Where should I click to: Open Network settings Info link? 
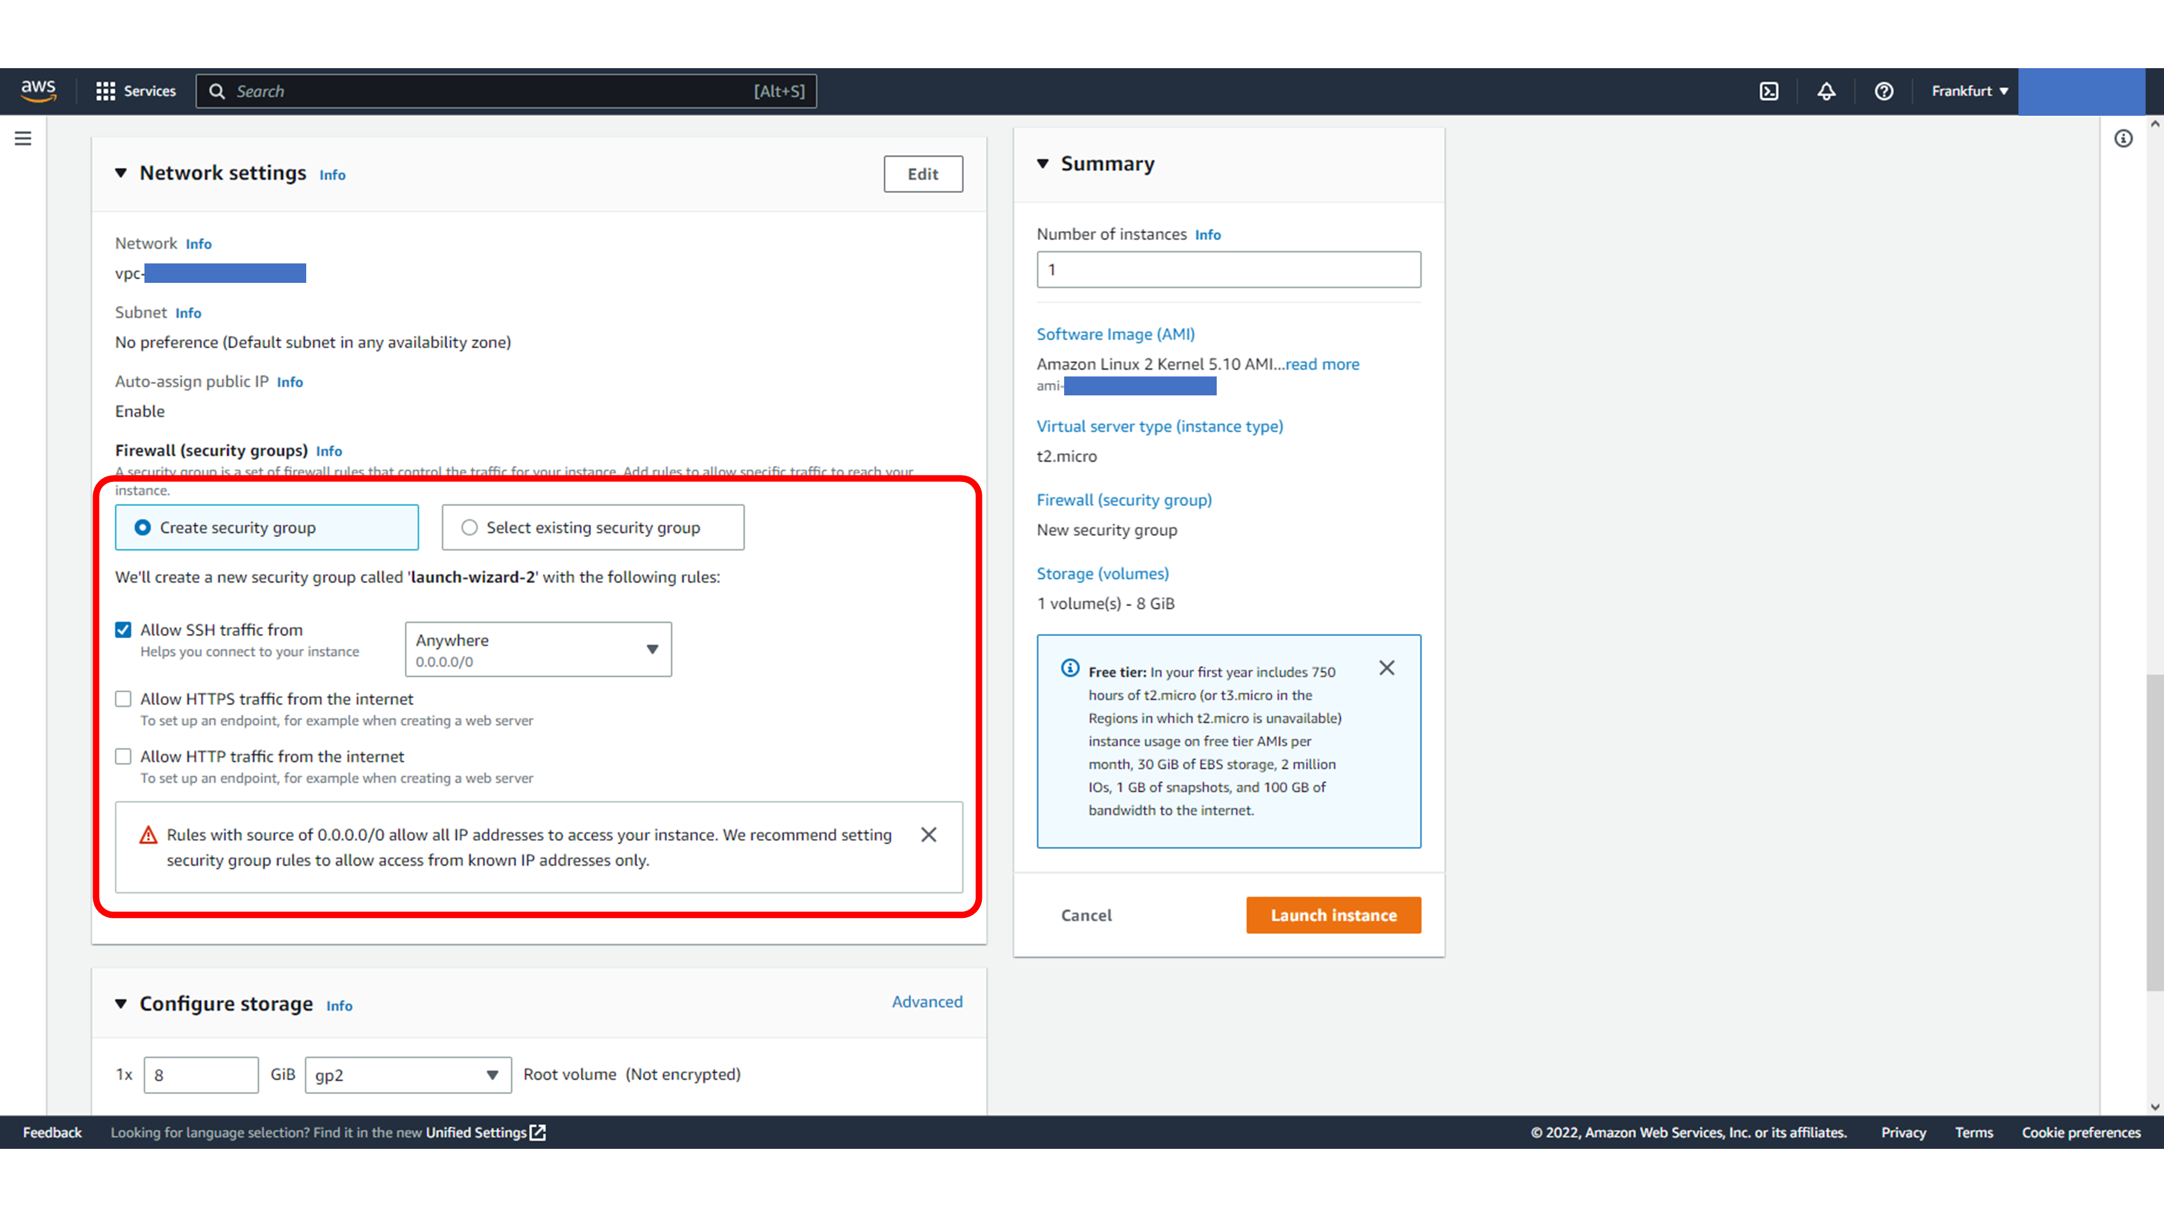point(332,175)
